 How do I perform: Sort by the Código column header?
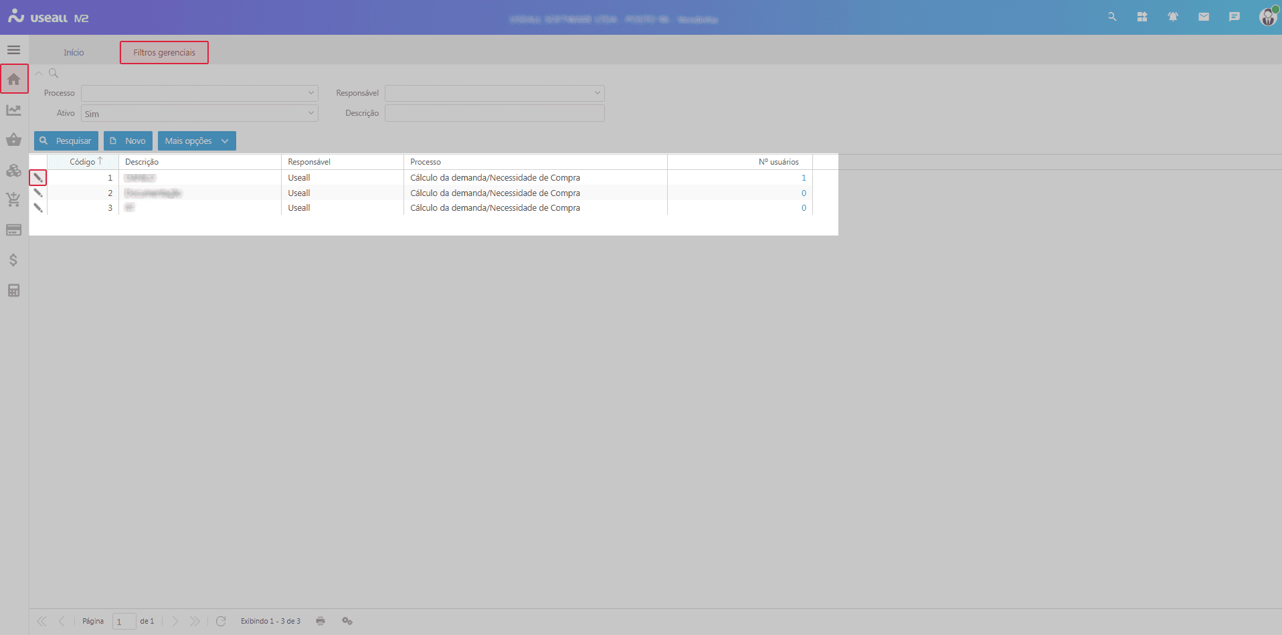pyautogui.click(x=82, y=162)
